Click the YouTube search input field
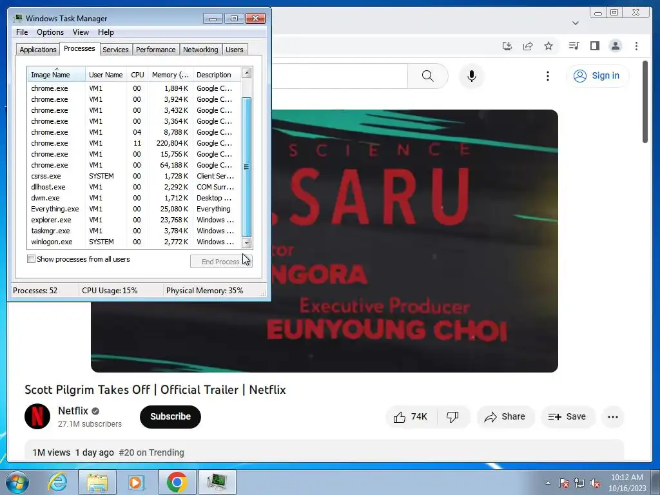The width and height of the screenshot is (660, 495). (339, 76)
